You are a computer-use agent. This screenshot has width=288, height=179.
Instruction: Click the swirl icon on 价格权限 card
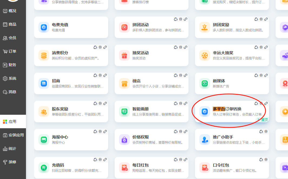176,131
